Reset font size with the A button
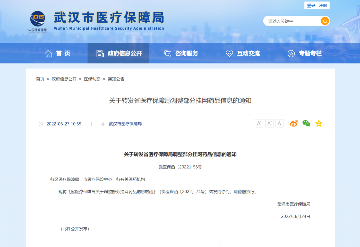Image resolution: width=360 pixels, height=247 pixels. (280, 123)
